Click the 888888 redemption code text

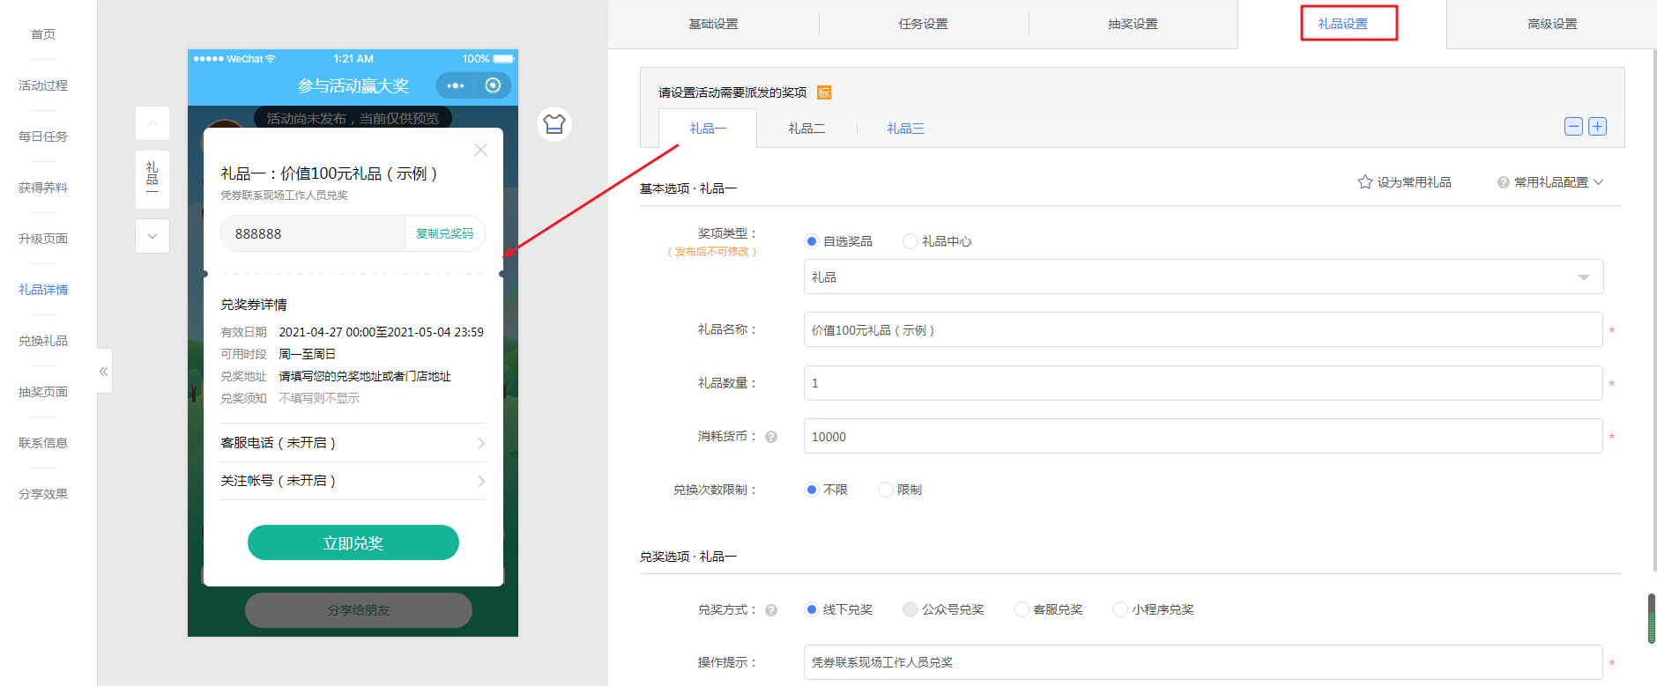258,234
